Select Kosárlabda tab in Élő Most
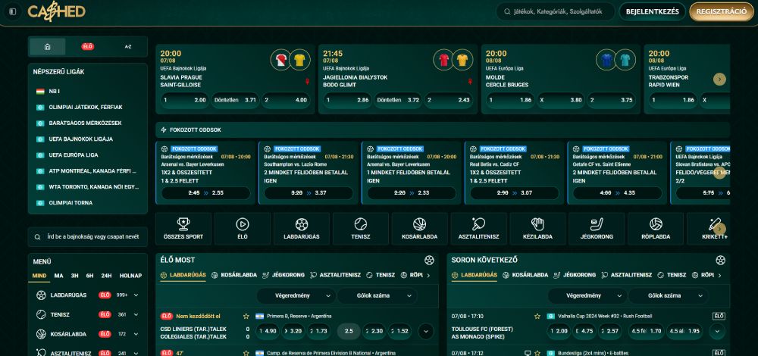 [233, 275]
